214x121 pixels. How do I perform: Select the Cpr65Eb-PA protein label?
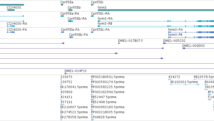(78, 35)
